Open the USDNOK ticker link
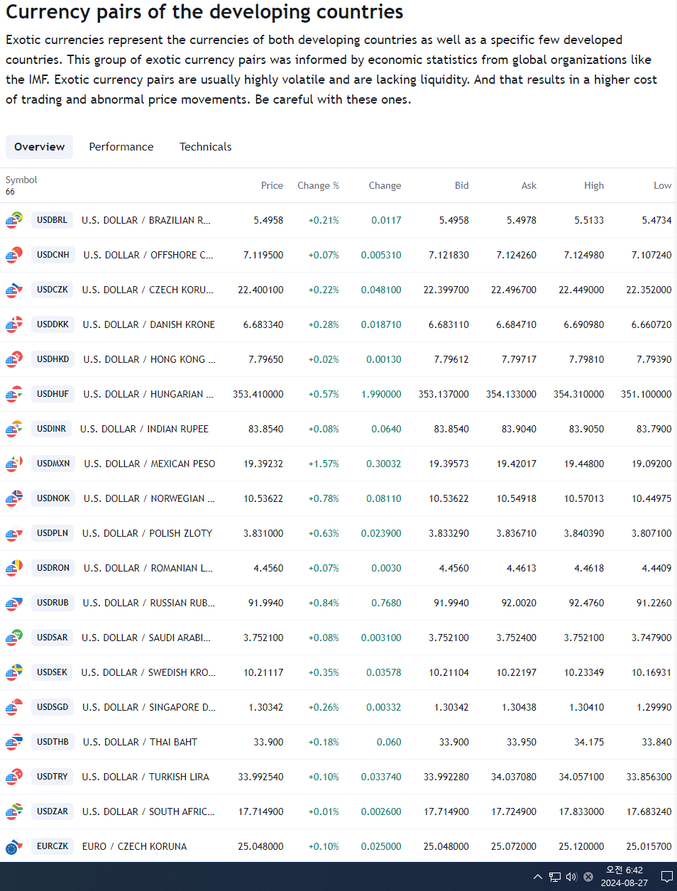This screenshot has width=677, height=891. [x=53, y=498]
